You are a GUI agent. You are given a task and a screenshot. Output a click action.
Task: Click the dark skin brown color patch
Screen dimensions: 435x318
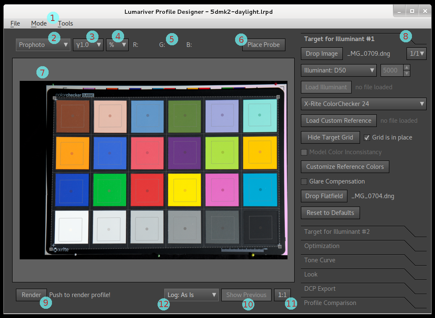pos(72,116)
